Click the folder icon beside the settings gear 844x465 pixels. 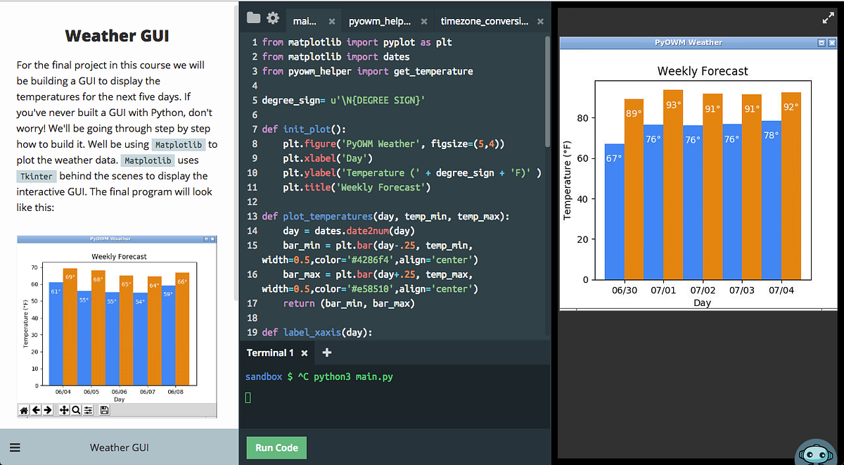pos(252,19)
